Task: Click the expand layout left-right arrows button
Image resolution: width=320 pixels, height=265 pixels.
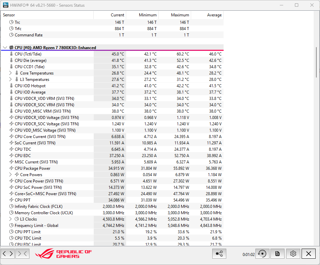Action: point(8,254)
